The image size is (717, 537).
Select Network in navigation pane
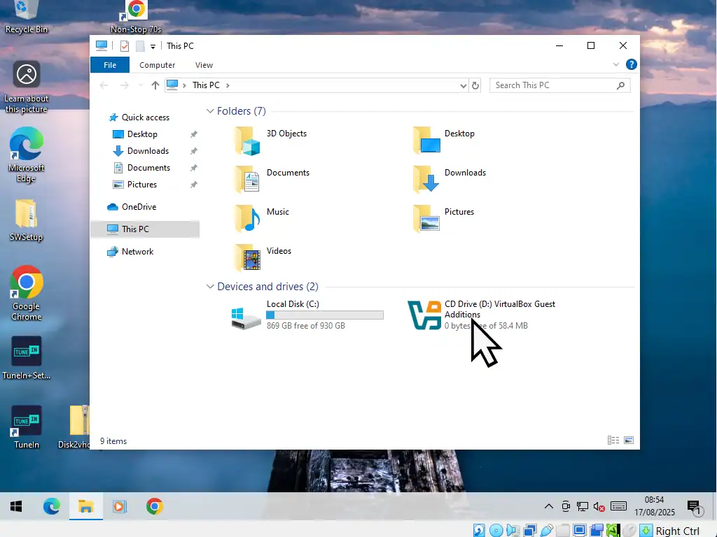point(137,252)
